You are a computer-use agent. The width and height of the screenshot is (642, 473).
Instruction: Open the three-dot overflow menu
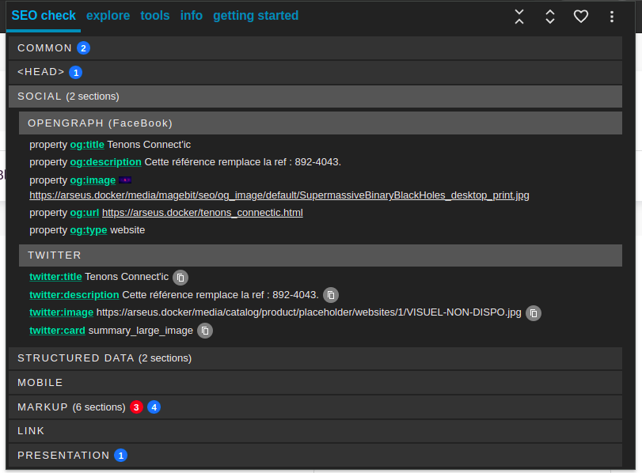[612, 17]
